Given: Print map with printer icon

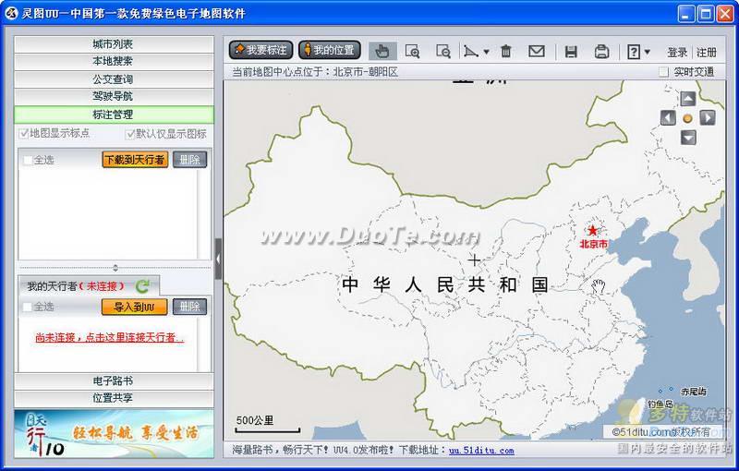Looking at the screenshot, I should (x=601, y=52).
